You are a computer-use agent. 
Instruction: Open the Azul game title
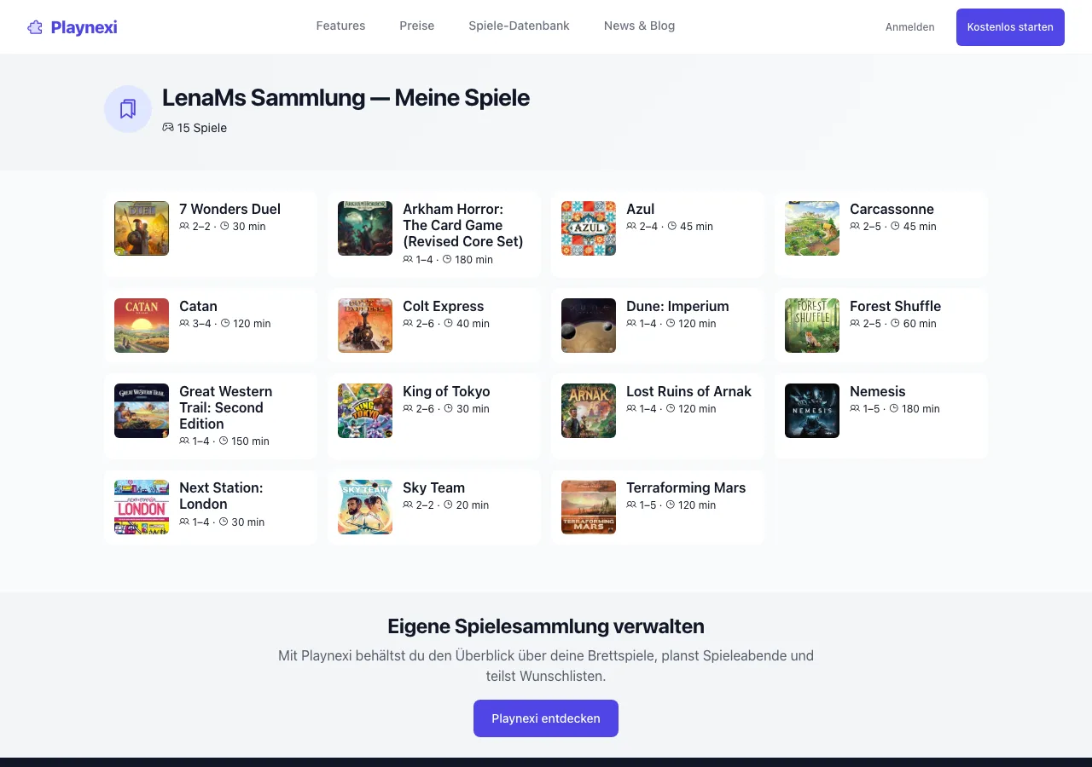pyautogui.click(x=640, y=209)
